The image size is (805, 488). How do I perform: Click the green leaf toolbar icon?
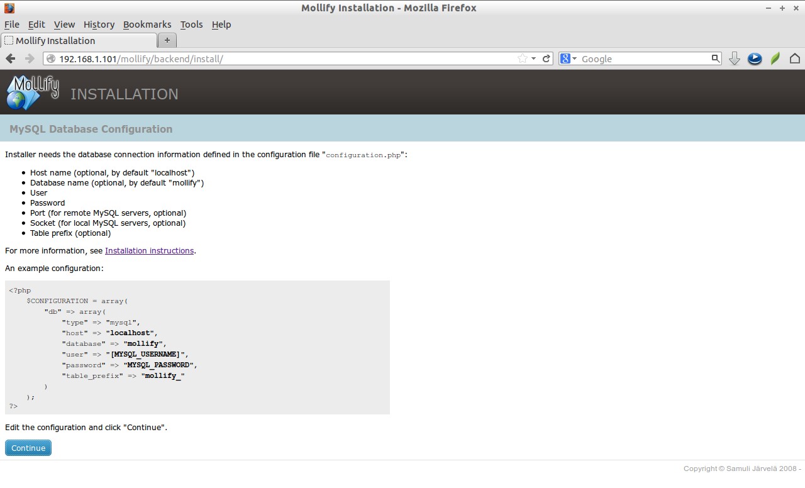click(775, 58)
